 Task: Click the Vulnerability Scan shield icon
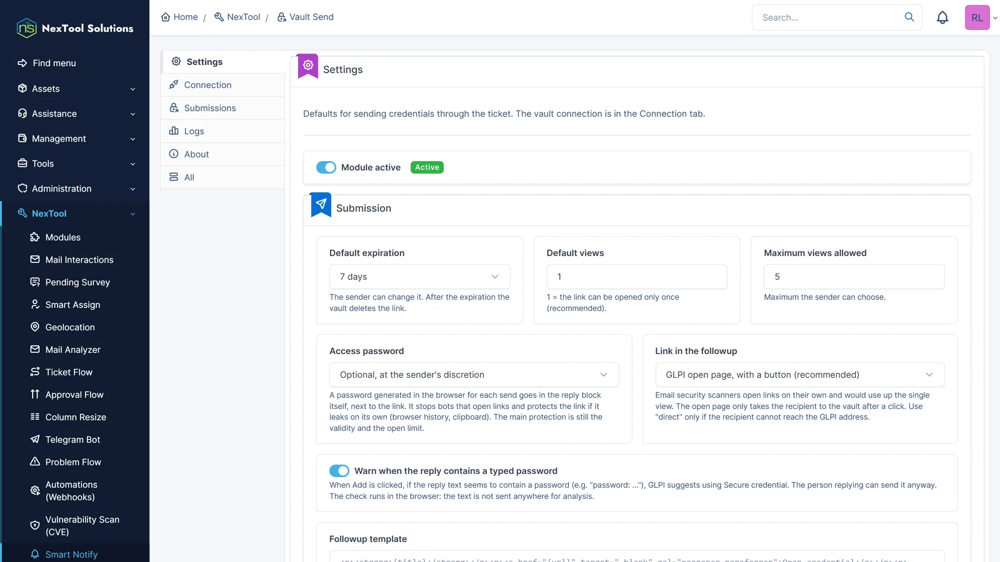click(x=35, y=526)
